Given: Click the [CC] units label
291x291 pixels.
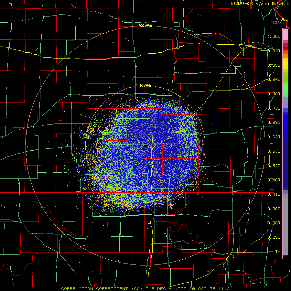Looking at the screenshot, I should click(276, 22).
